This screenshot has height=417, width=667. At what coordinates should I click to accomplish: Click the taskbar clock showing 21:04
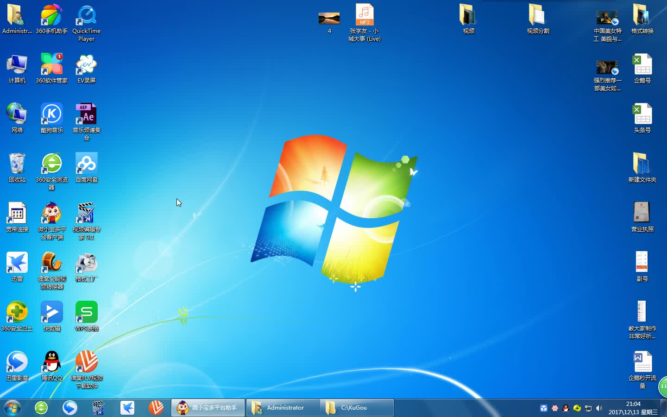(x=633, y=408)
